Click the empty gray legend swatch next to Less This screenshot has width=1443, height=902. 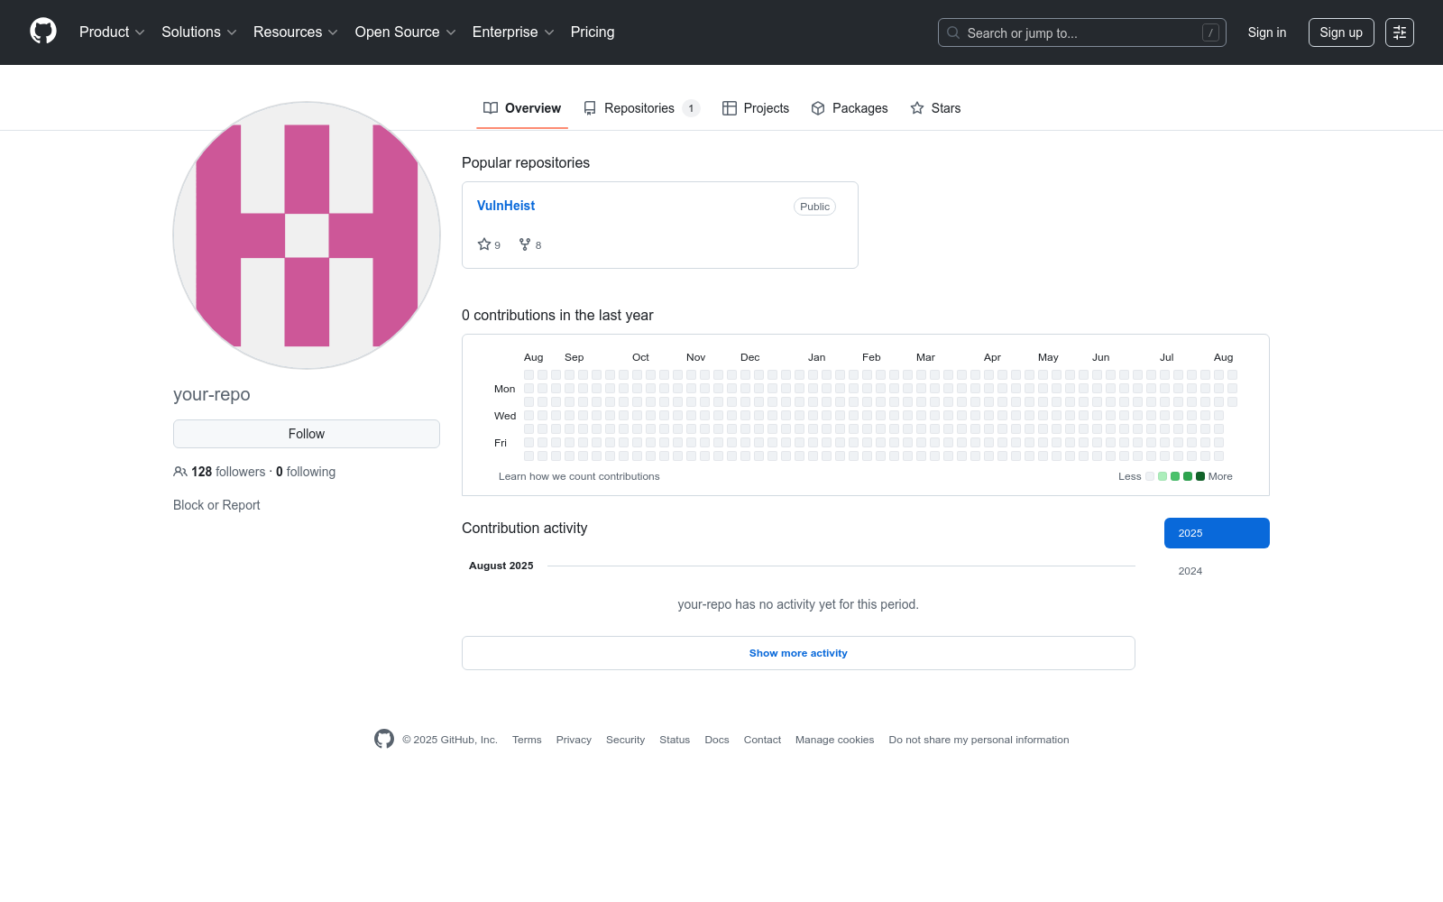click(1150, 476)
